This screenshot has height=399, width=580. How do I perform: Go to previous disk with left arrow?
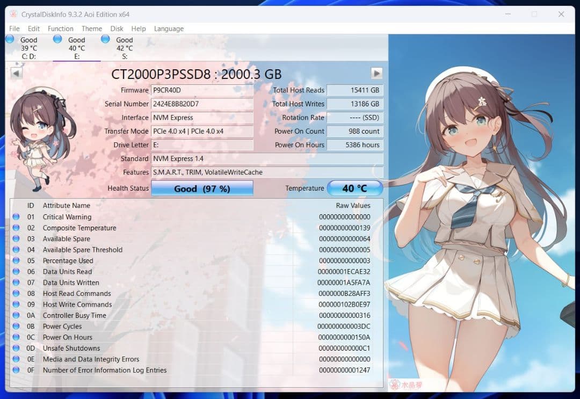(16, 73)
